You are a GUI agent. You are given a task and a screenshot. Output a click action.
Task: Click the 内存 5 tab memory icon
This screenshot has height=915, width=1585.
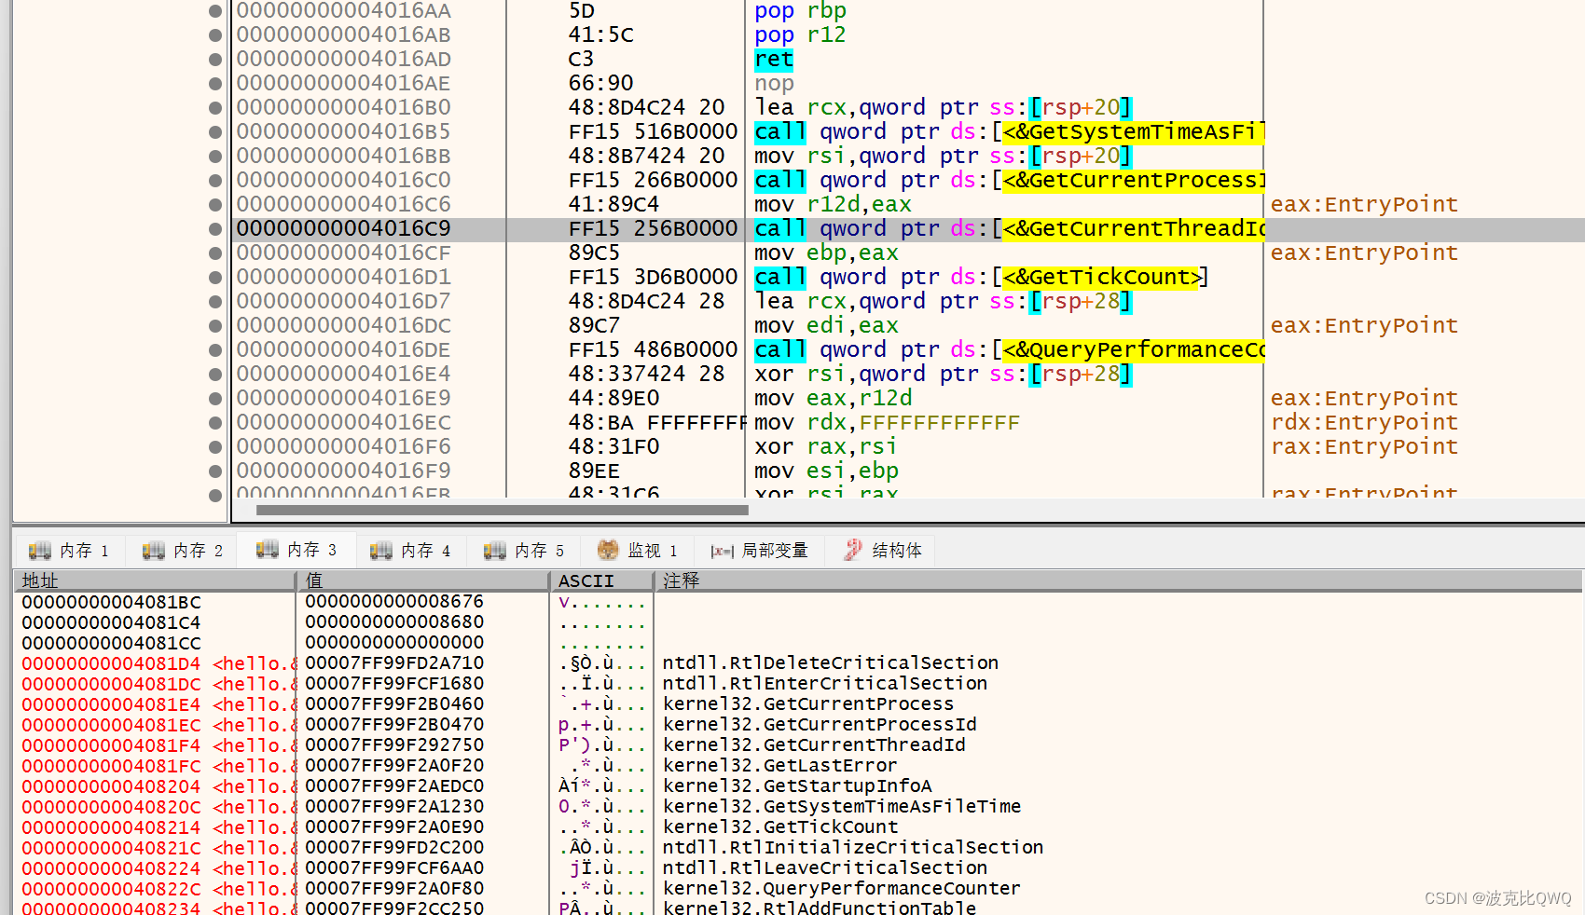[494, 551]
